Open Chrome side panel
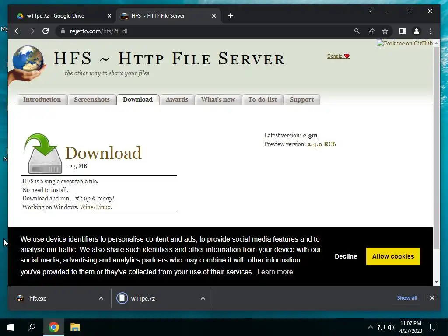This screenshot has width=448, height=336. 402,31
